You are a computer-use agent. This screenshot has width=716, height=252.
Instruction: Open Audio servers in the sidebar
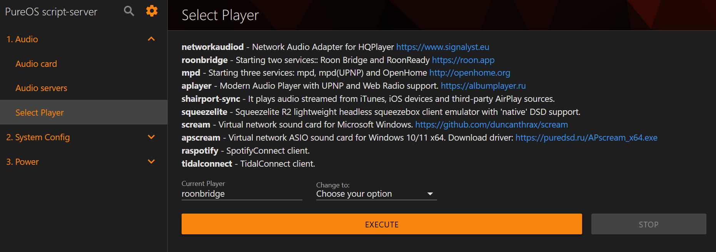coord(41,88)
